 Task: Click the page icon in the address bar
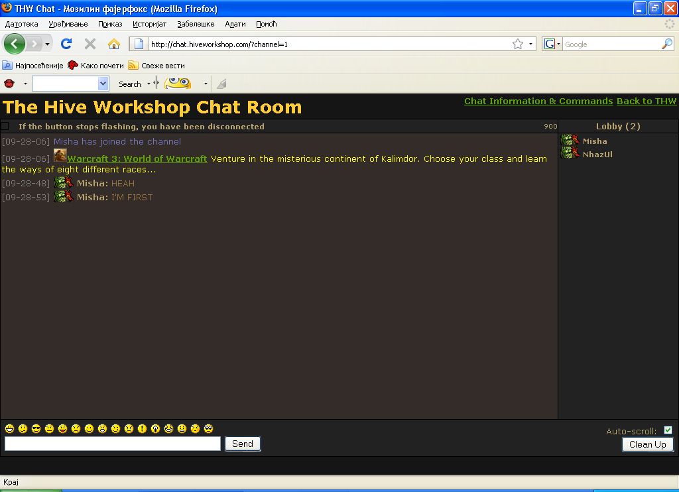(x=139, y=44)
